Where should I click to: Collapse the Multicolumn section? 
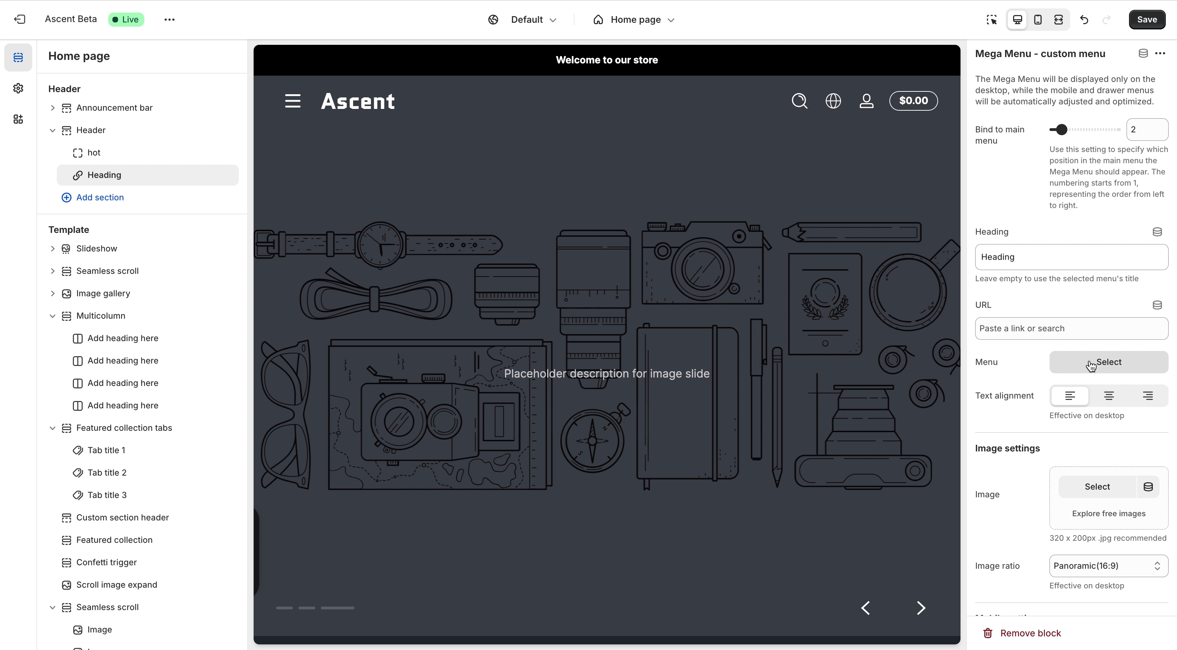(53, 316)
